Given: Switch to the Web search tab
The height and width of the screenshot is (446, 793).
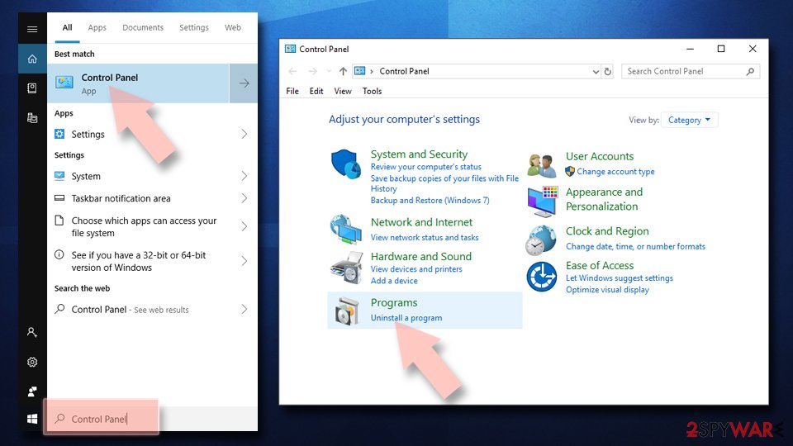Looking at the screenshot, I should 233,27.
